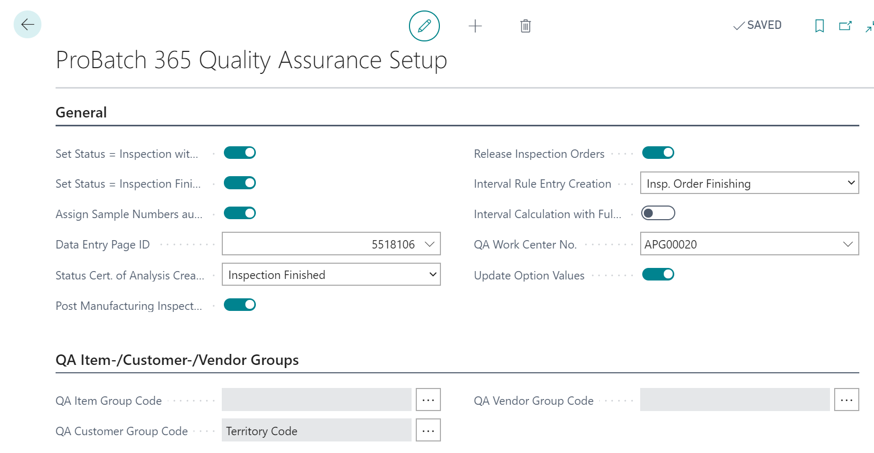Screen dimensions: 874x453
Task: Toggle Set Status = Inspection wit... switch
Action: click(x=240, y=153)
